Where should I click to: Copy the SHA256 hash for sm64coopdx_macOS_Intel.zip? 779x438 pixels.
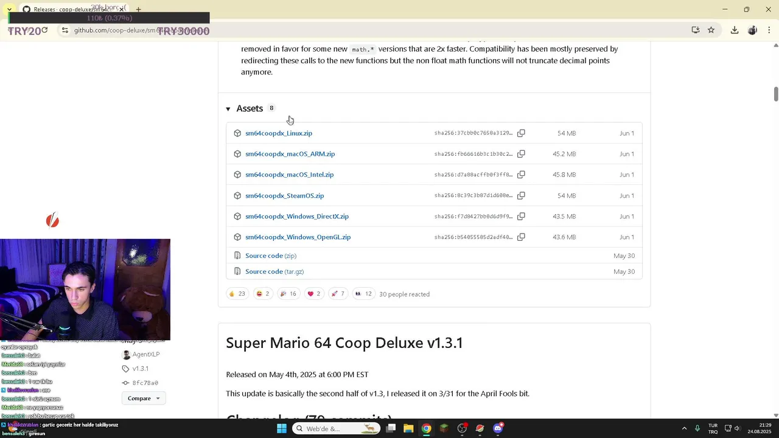point(521,175)
